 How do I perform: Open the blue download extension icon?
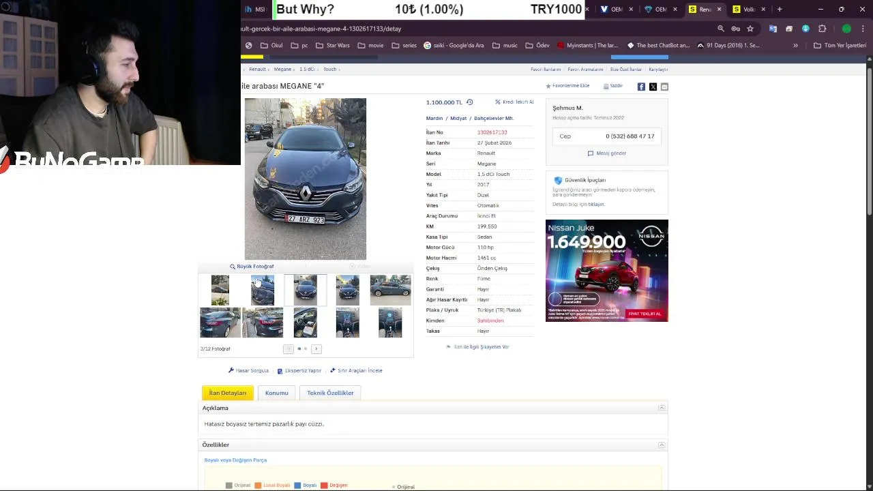click(805, 29)
